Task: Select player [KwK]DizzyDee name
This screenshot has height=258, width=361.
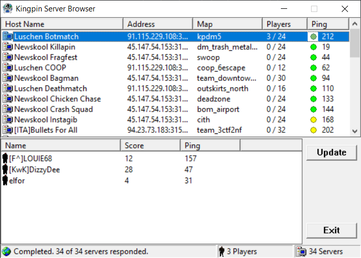Action: coord(34,170)
